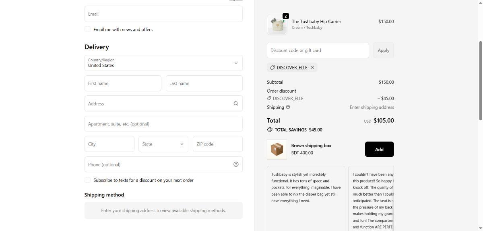Focus the Discount code or gift card field
Image resolution: width=483 pixels, height=231 pixels.
pyautogui.click(x=318, y=50)
